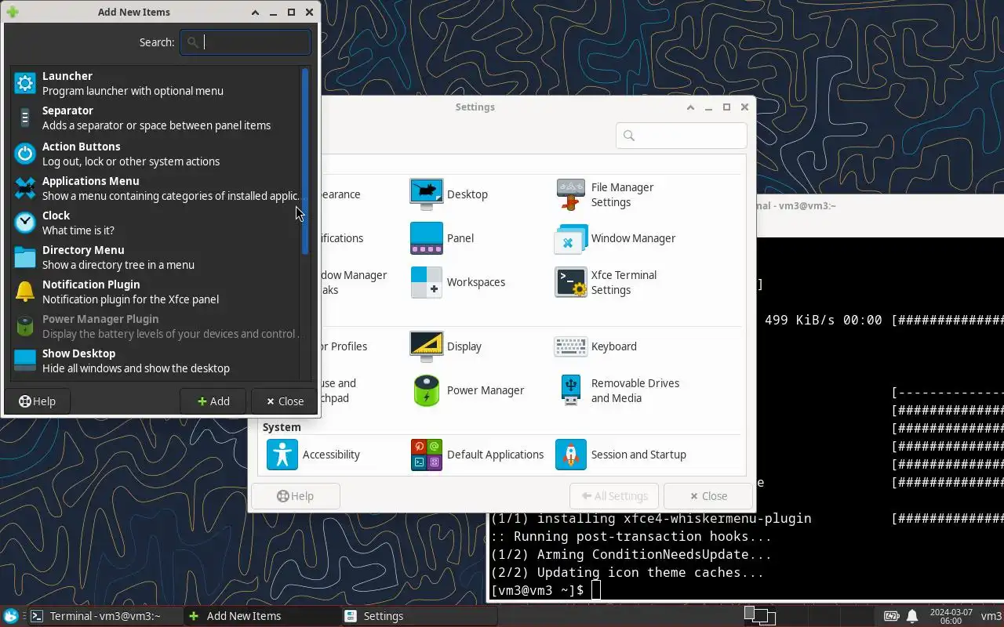Focus the Search field in Add New Items
The image size is (1004, 627).
tap(246, 42)
